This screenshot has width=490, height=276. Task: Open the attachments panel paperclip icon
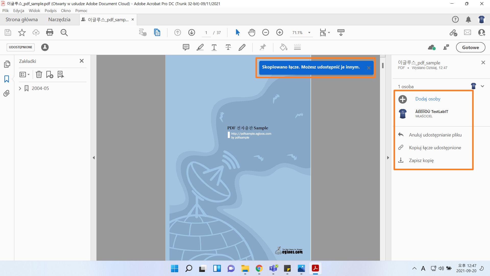[x=7, y=93]
